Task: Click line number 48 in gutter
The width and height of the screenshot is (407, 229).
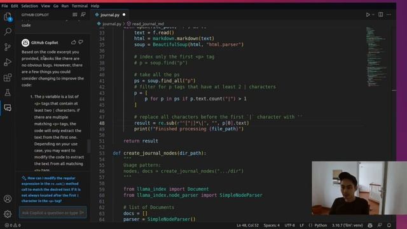Action: point(102,123)
